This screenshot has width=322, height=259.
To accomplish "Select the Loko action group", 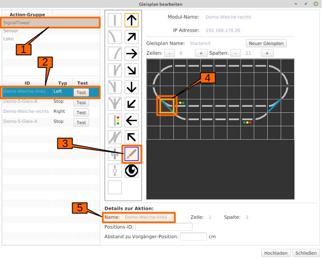I will (x=9, y=39).
